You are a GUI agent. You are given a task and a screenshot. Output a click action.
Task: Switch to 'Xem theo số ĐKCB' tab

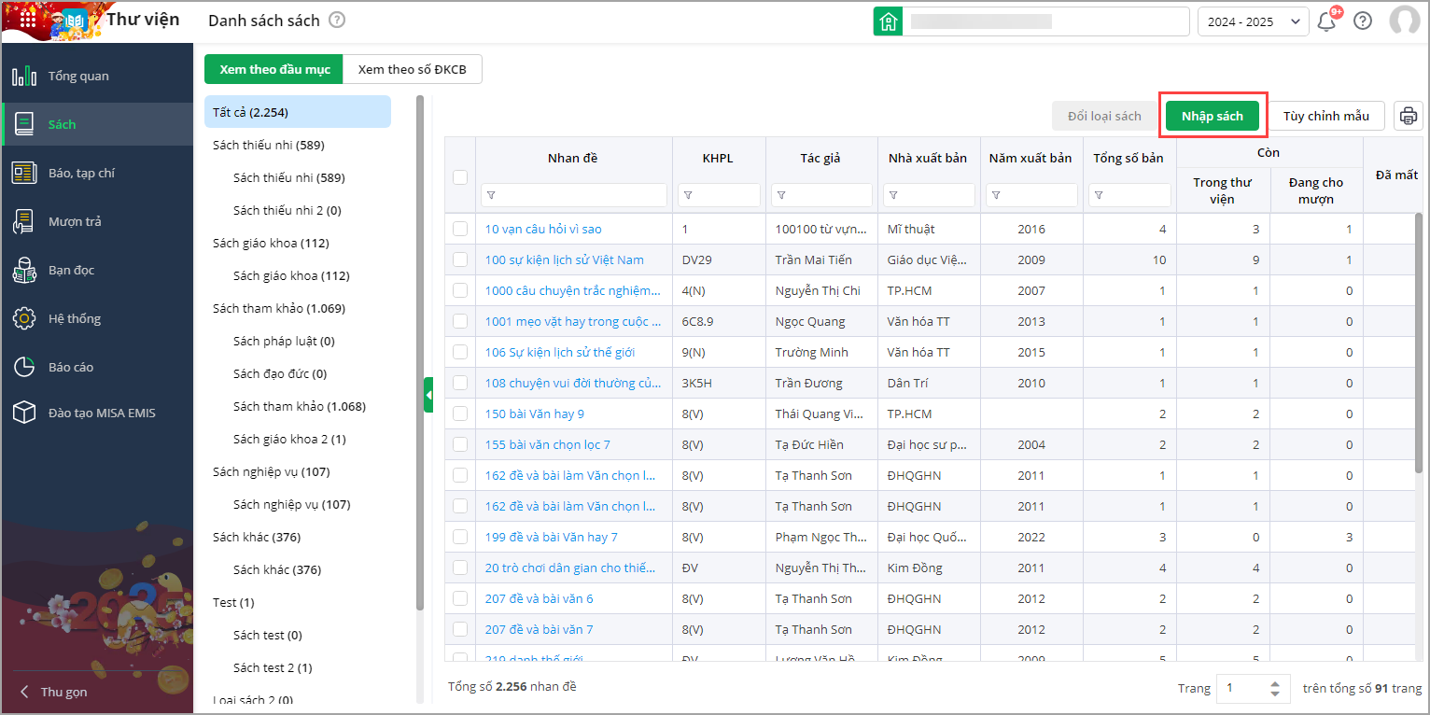pos(412,69)
